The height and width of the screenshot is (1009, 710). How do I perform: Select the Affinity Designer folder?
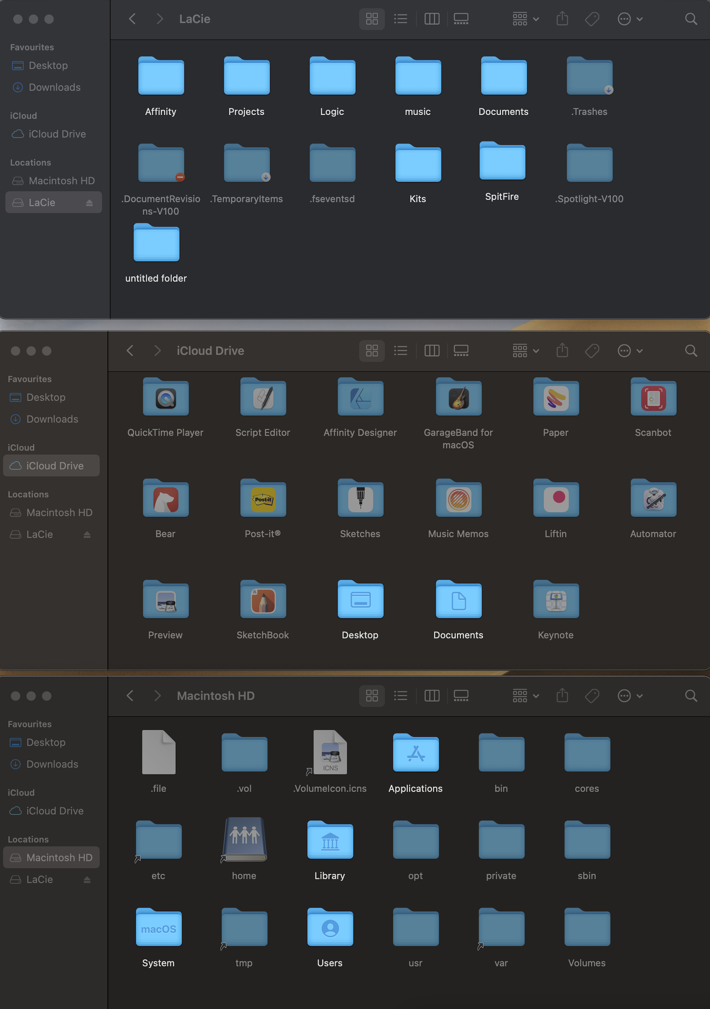coord(361,397)
